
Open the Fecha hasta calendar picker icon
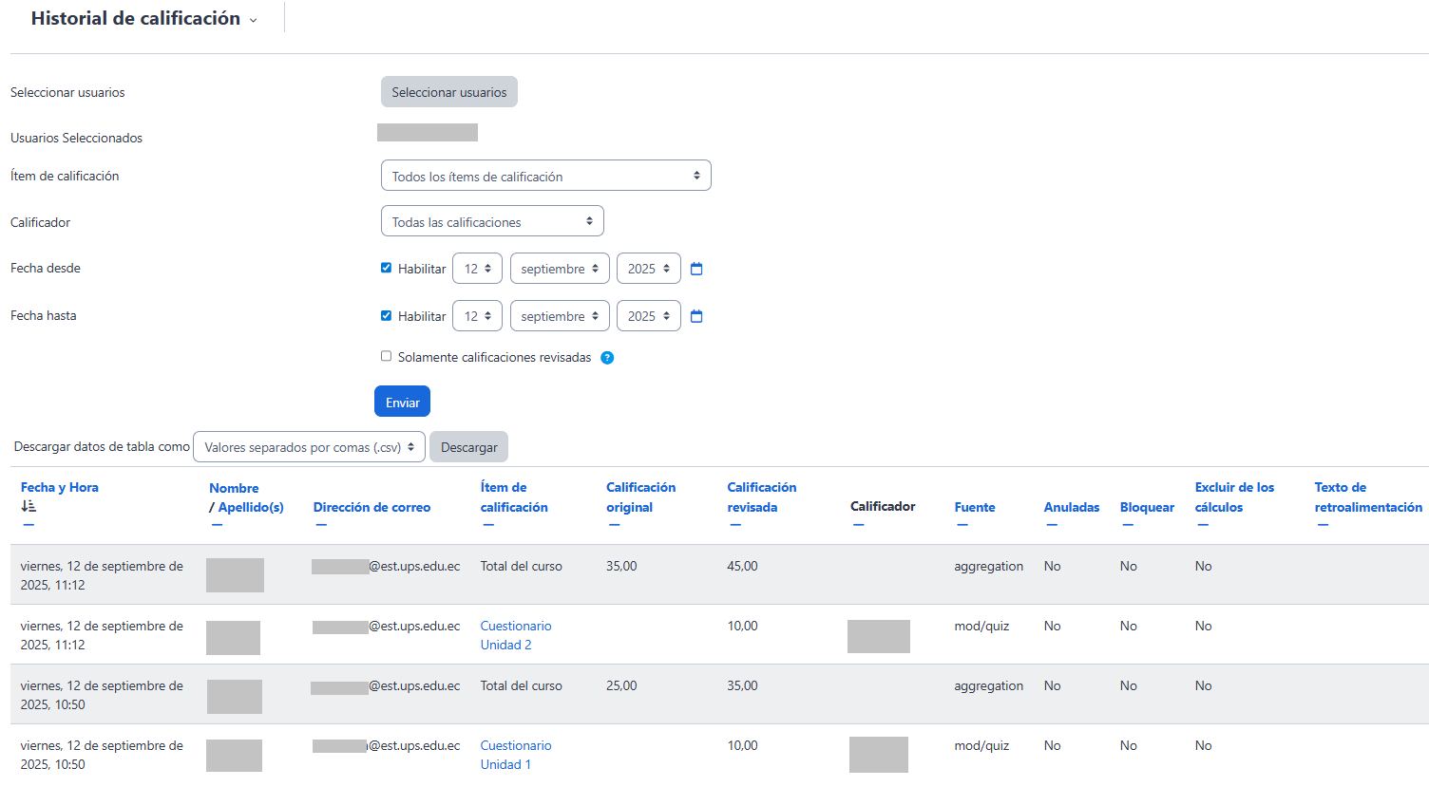click(x=696, y=316)
